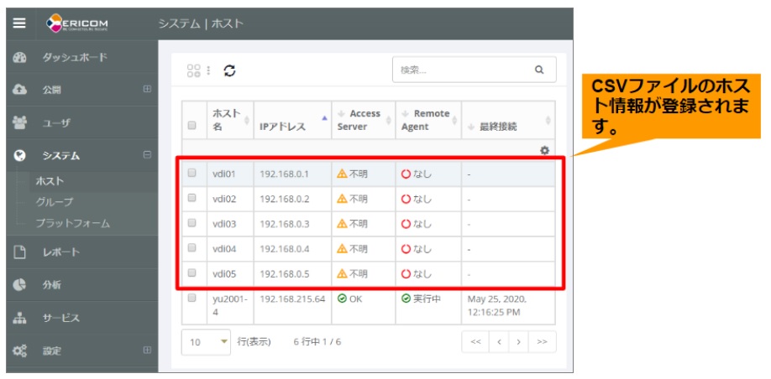771x379 pixels.
Task: Open the プラットフォーム submenu item
Action: (x=72, y=224)
